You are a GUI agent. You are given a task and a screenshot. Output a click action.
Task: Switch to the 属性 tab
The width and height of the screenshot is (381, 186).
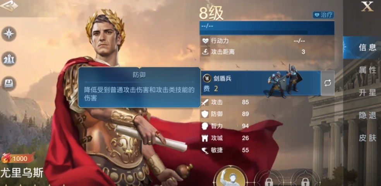coord(367,70)
